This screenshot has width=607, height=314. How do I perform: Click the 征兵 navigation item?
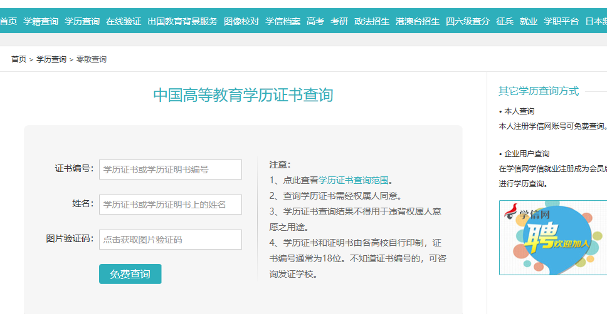pos(505,21)
